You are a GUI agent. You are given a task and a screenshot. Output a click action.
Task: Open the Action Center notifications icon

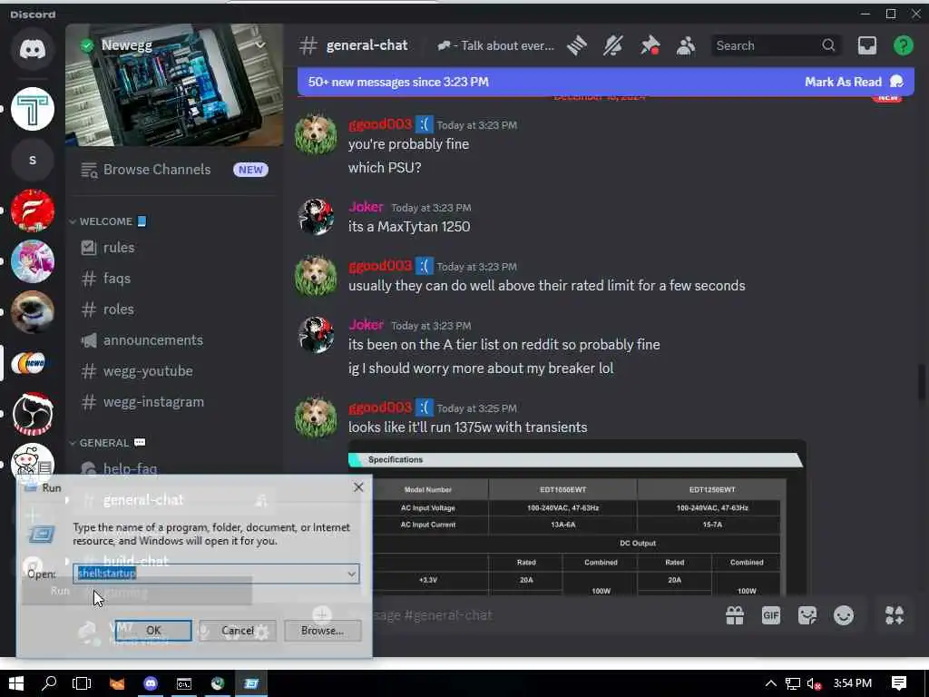[899, 683]
